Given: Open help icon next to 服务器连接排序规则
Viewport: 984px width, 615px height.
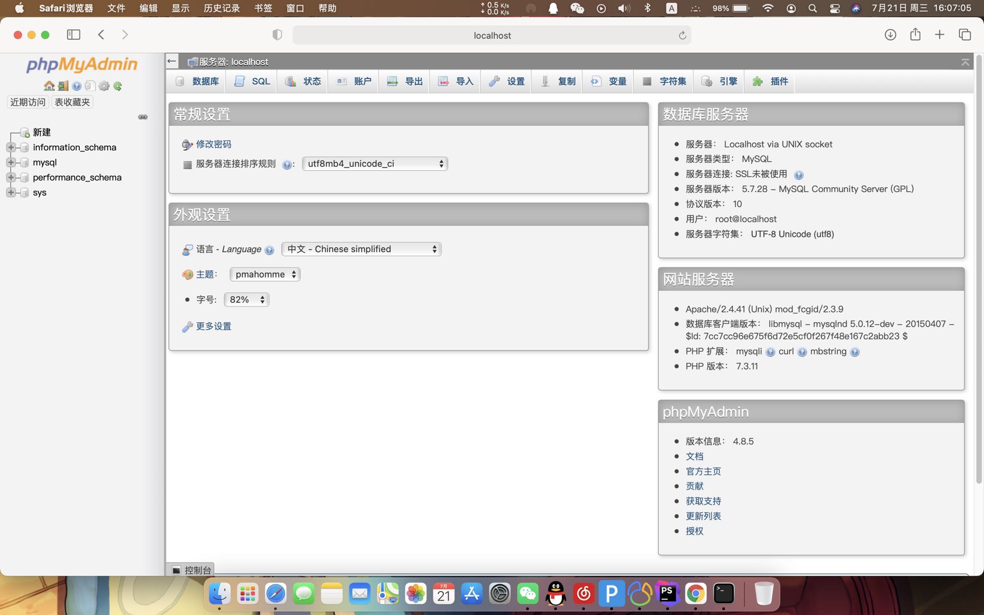Looking at the screenshot, I should (287, 165).
